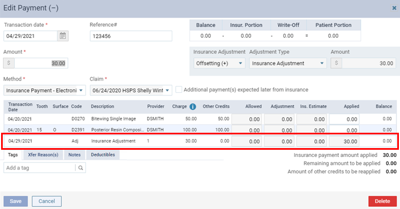Click code D2391 in the table

[78, 130]
